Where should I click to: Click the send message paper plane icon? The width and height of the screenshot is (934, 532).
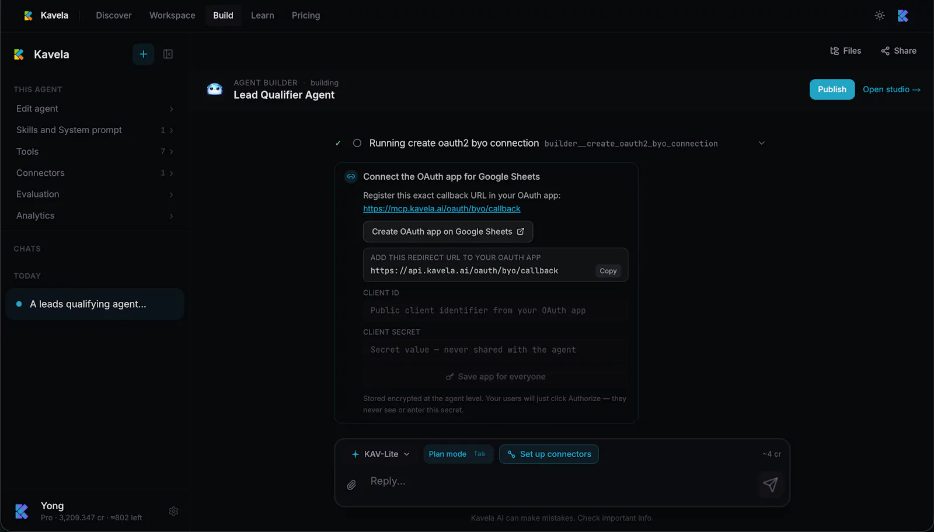(x=771, y=484)
